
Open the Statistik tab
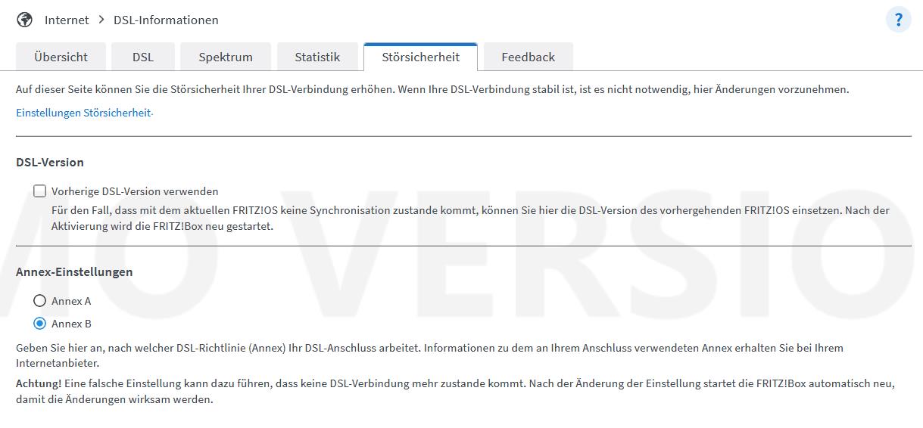pos(317,57)
